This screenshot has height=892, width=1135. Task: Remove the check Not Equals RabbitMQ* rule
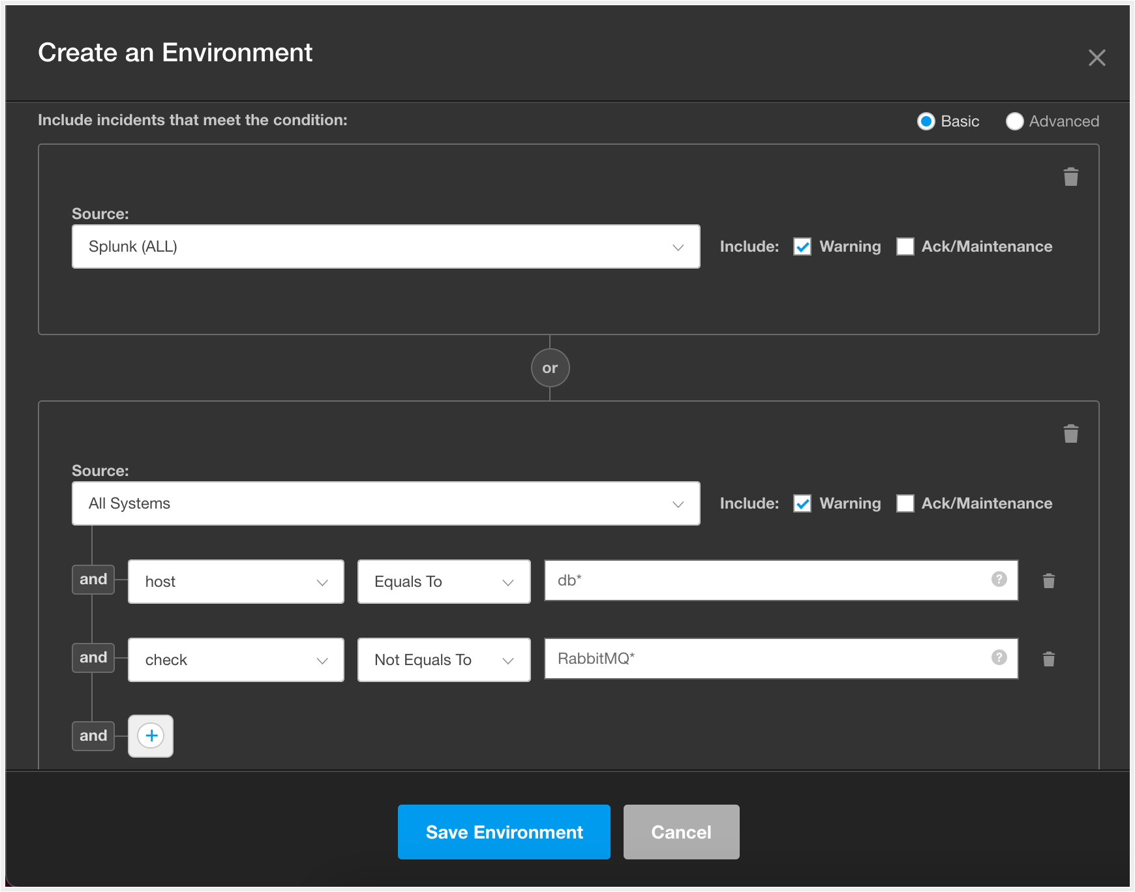[1049, 659]
